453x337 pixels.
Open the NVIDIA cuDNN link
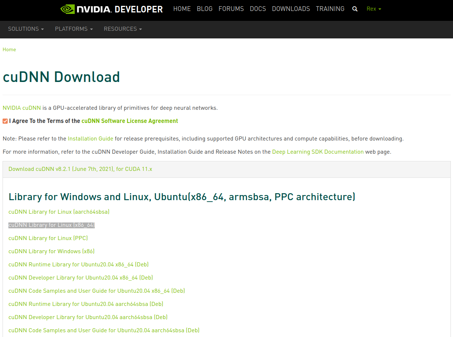tap(22, 108)
